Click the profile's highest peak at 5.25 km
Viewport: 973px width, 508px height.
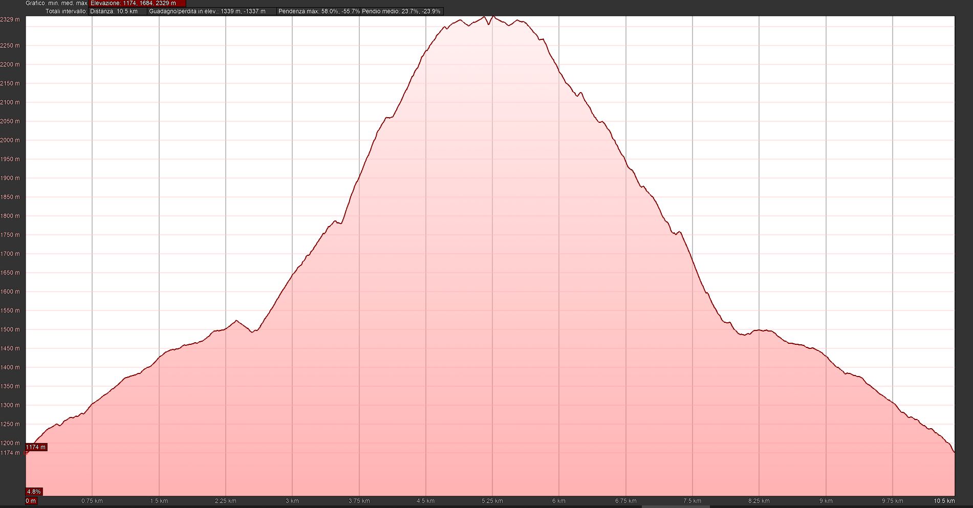tap(492, 17)
